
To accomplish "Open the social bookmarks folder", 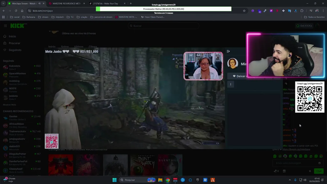I will [x=15, y=17].
